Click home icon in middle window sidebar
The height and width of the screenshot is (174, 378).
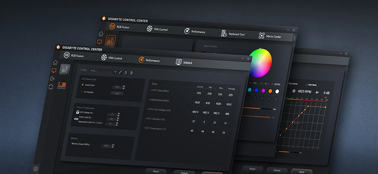[x=101, y=34]
